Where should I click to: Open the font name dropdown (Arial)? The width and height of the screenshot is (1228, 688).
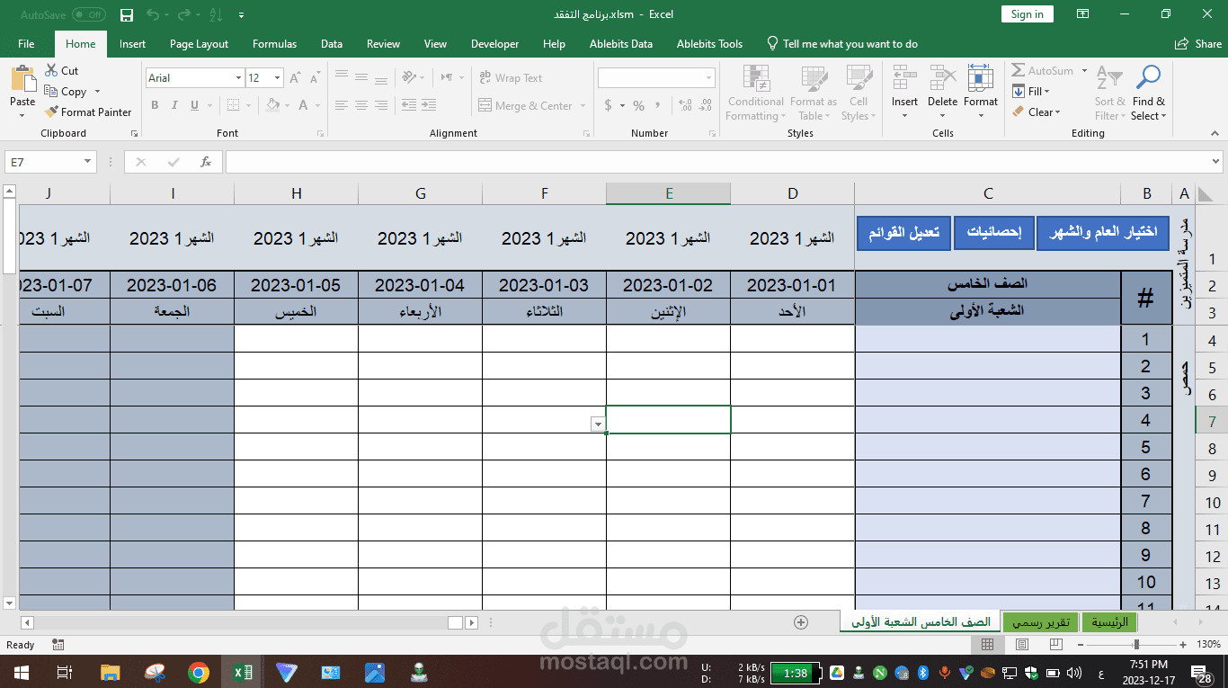coord(238,78)
